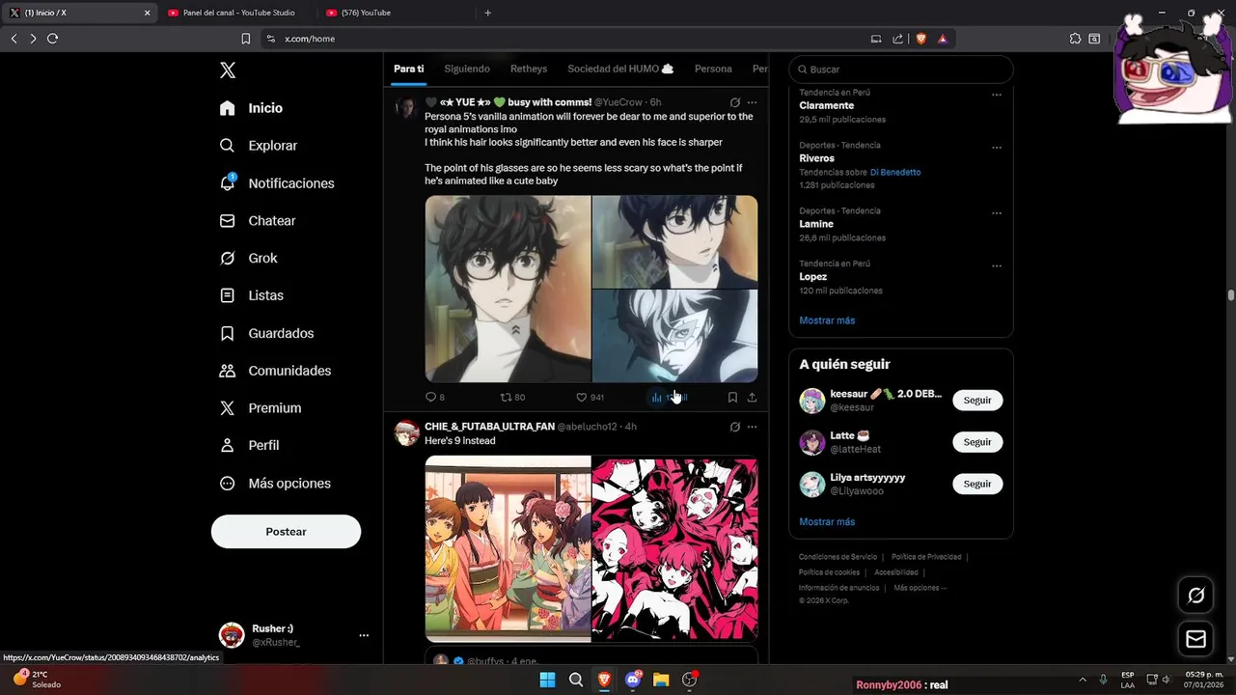The image size is (1236, 695).
Task: Click the Postear button
Action: [286, 532]
